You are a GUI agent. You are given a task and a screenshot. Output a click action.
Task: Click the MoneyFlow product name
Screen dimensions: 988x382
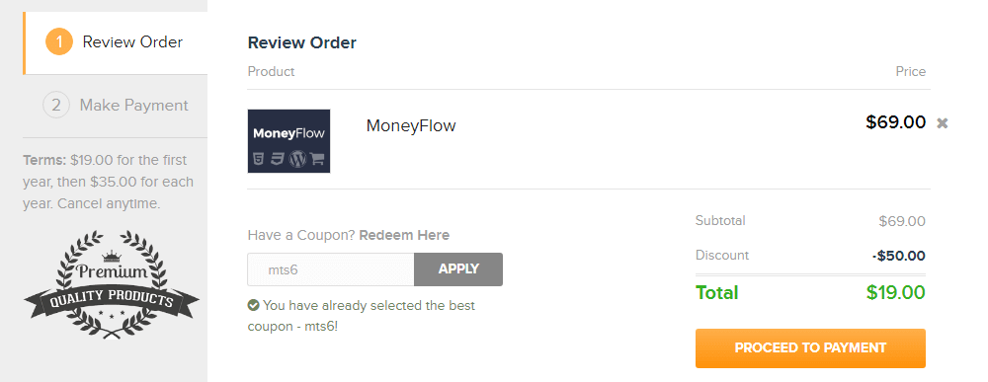411,126
